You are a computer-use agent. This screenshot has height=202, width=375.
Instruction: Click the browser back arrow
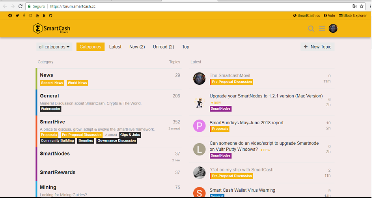click(x=5, y=6)
